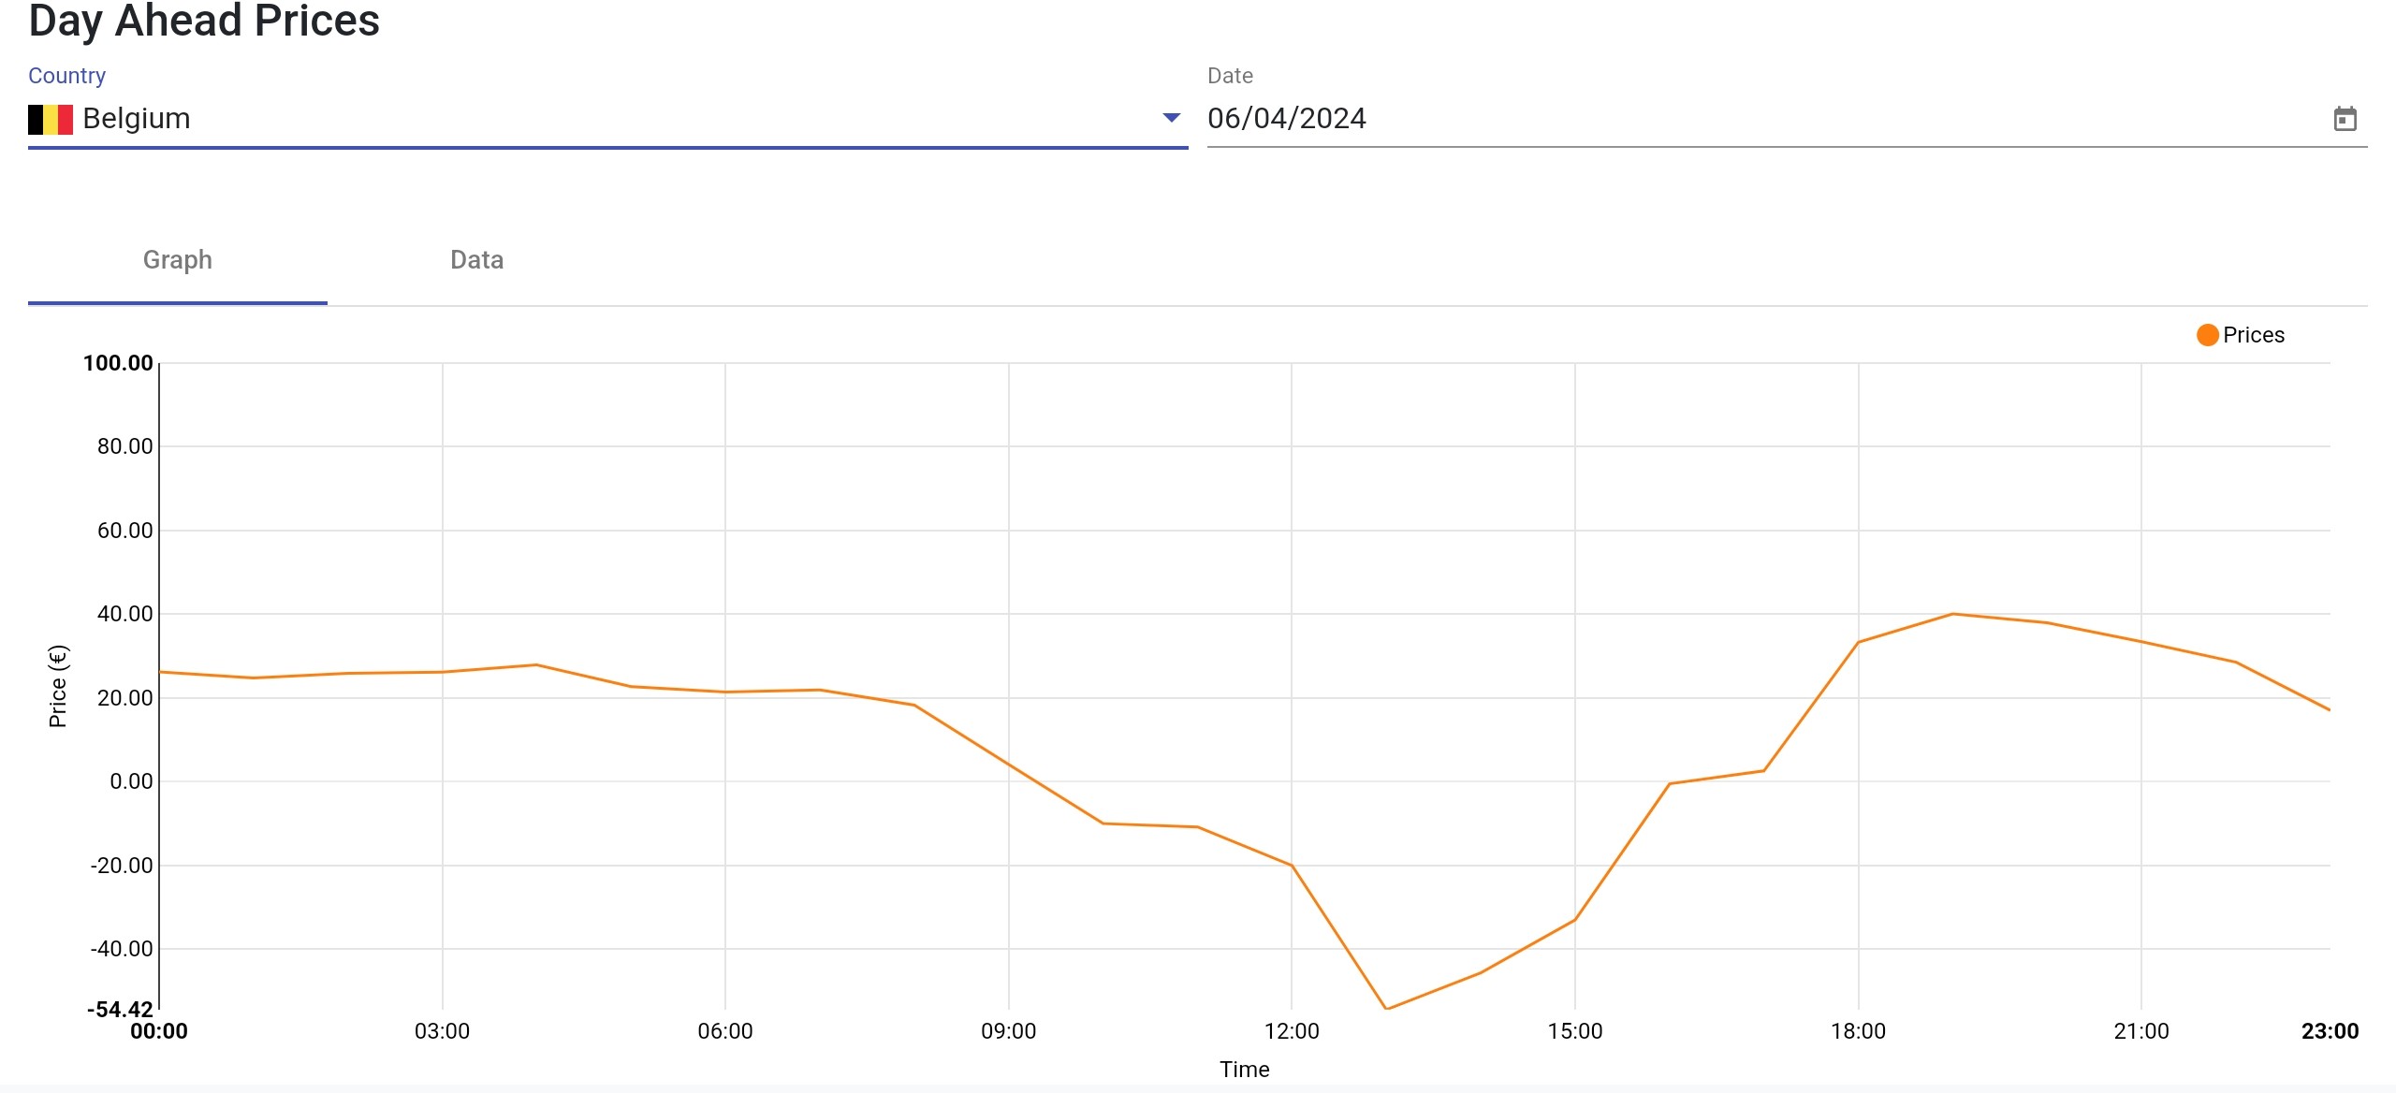Click the Day Ahead Prices heading
2396x1093 pixels.
pos(204,21)
